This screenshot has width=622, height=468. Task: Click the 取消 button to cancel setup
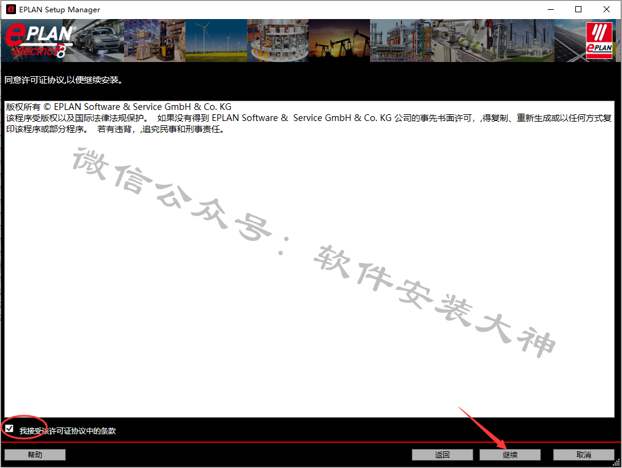pyautogui.click(x=583, y=455)
